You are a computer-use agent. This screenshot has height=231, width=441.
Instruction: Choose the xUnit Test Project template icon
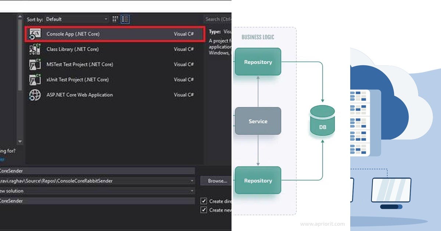pyautogui.click(x=35, y=80)
